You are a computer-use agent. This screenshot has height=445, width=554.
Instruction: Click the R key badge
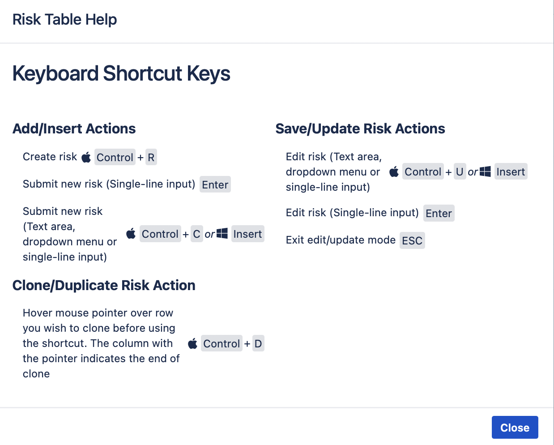(151, 157)
